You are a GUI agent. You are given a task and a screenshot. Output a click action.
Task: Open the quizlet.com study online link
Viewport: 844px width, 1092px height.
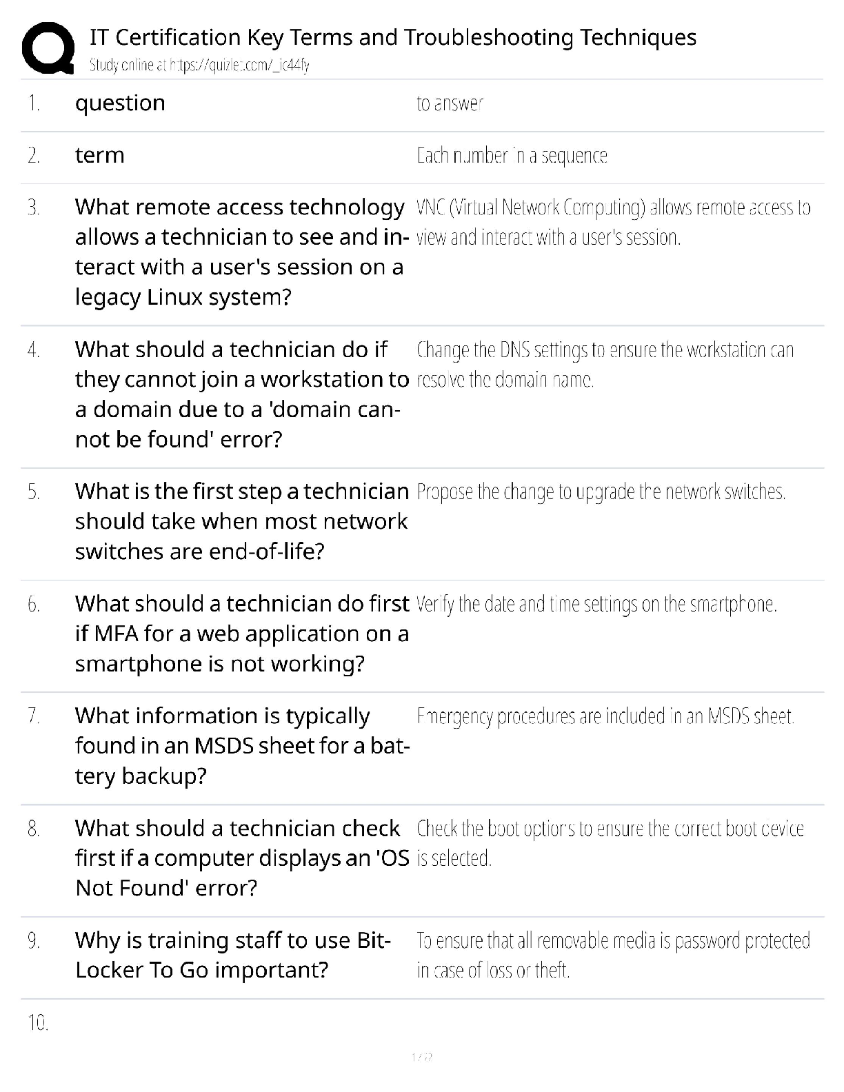pyautogui.click(x=199, y=65)
